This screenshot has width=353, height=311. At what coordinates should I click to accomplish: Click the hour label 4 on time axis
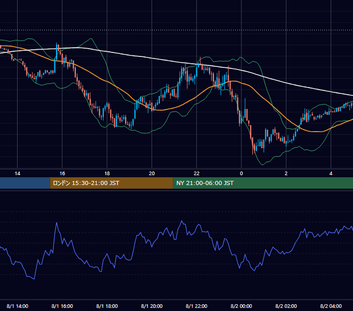click(331, 174)
